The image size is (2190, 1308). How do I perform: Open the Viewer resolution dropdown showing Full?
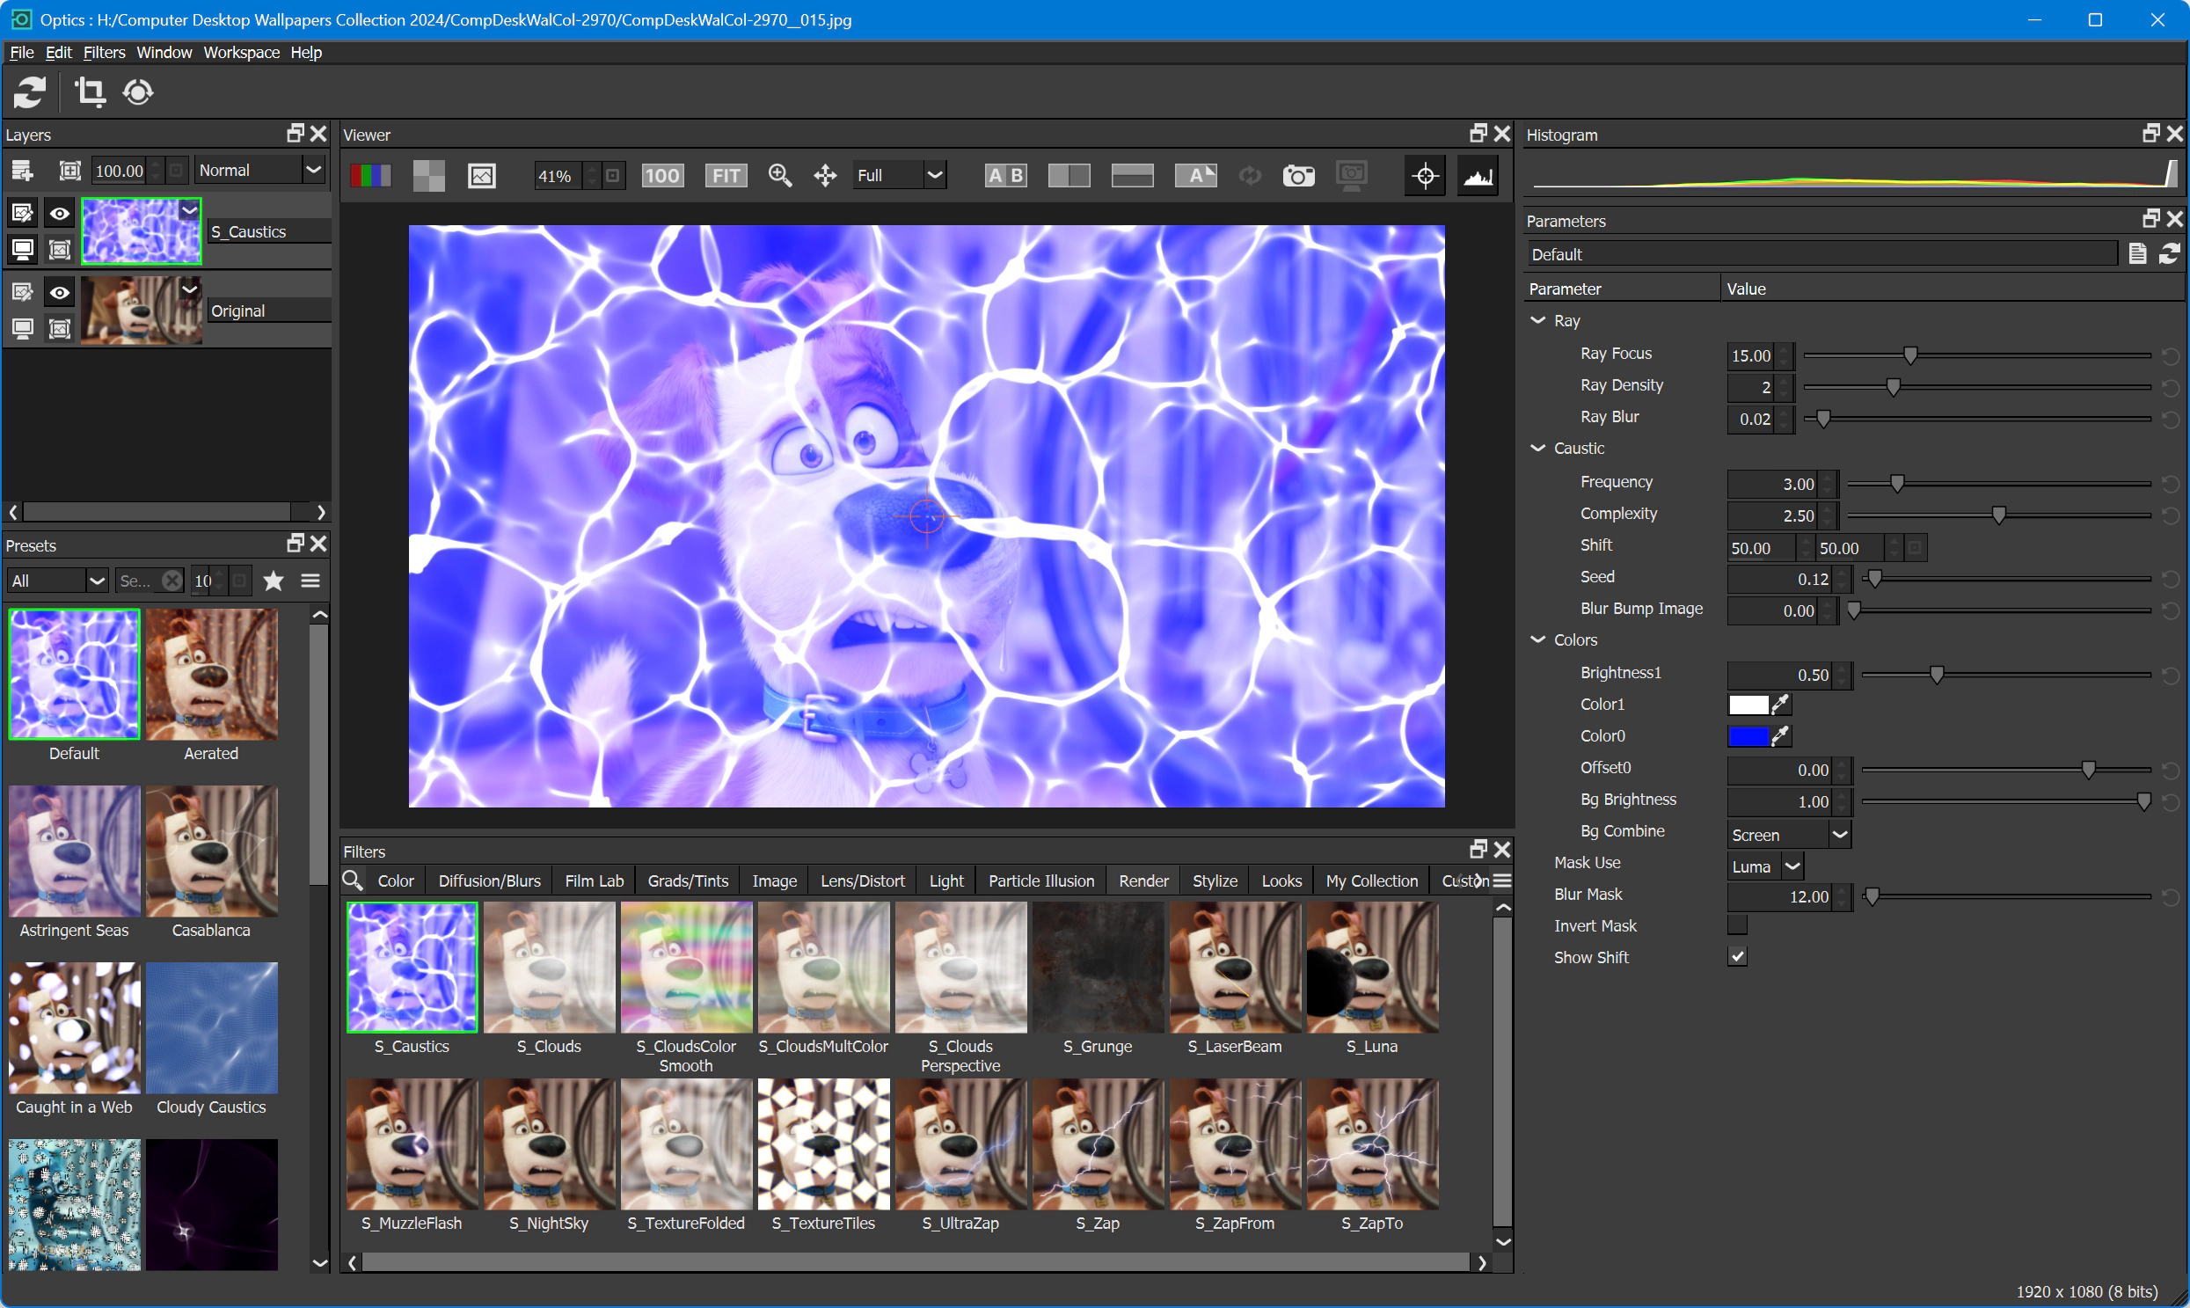[x=900, y=175]
